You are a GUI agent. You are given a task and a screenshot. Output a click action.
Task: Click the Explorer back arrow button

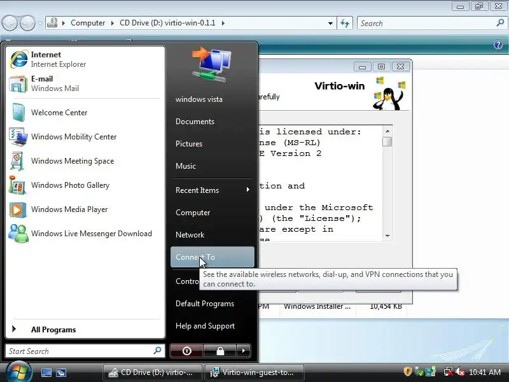click(x=10, y=23)
